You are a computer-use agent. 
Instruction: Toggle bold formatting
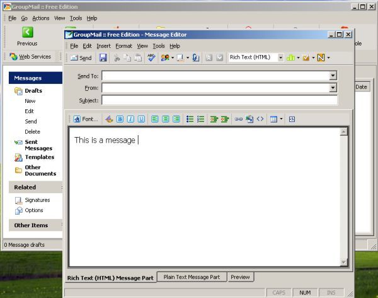[120, 119]
